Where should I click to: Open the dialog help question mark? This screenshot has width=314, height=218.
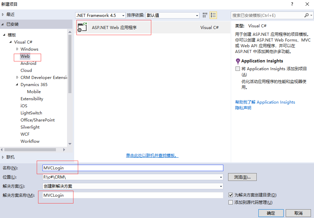pos(292,4)
